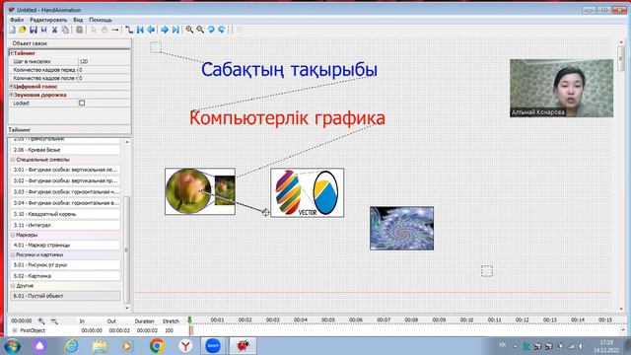Zoom in timeline with plus magnifier
This screenshot has width=631, height=355.
(x=41, y=320)
